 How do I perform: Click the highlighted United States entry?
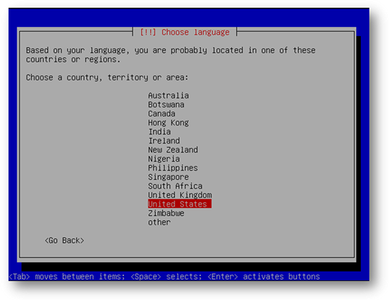pyautogui.click(x=180, y=204)
